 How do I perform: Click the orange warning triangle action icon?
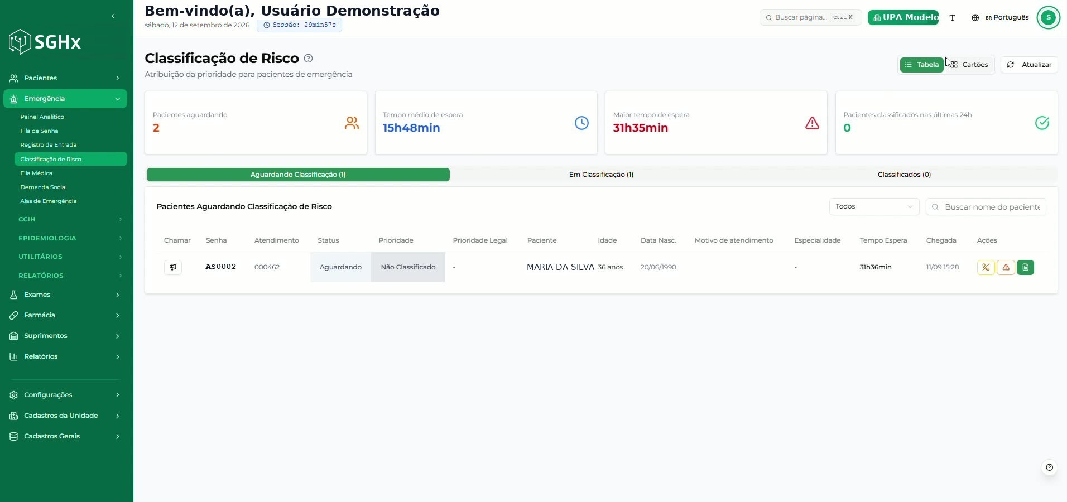[1006, 267]
